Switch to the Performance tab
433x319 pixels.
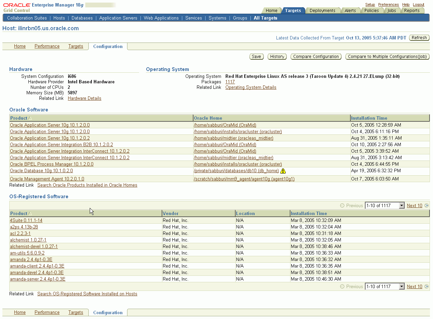point(47,46)
